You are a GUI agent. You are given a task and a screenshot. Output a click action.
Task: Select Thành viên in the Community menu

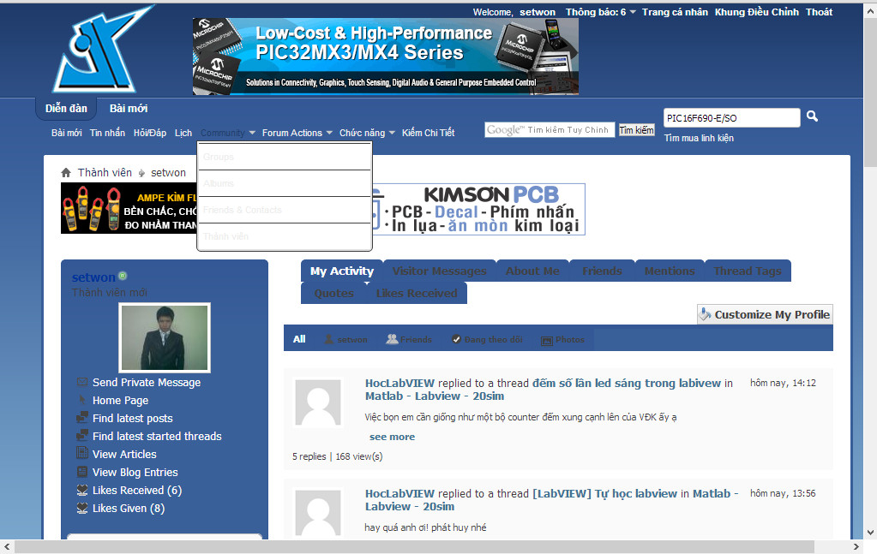285,236
